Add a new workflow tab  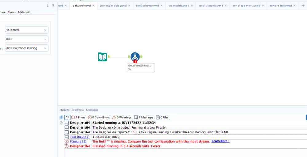303,6
